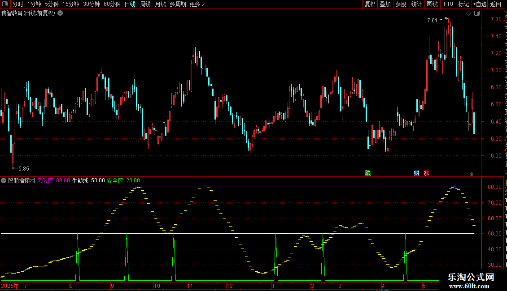Click the diamond marker icon above chart
The height and width of the screenshot is (291, 507).
click(x=468, y=13)
